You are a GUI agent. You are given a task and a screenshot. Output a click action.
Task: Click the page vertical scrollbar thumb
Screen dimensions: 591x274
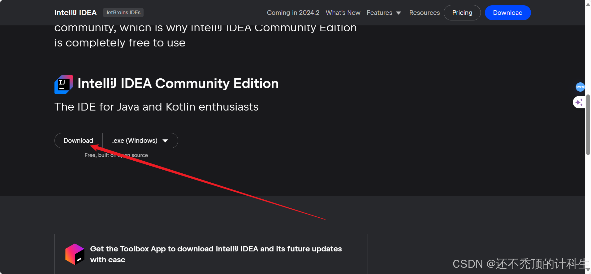point(588,124)
